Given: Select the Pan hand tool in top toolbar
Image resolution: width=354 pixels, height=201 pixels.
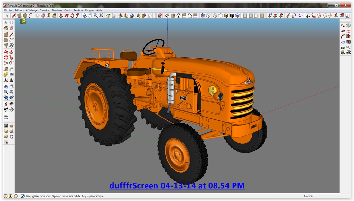Looking at the screenshot, I should coord(90,16).
